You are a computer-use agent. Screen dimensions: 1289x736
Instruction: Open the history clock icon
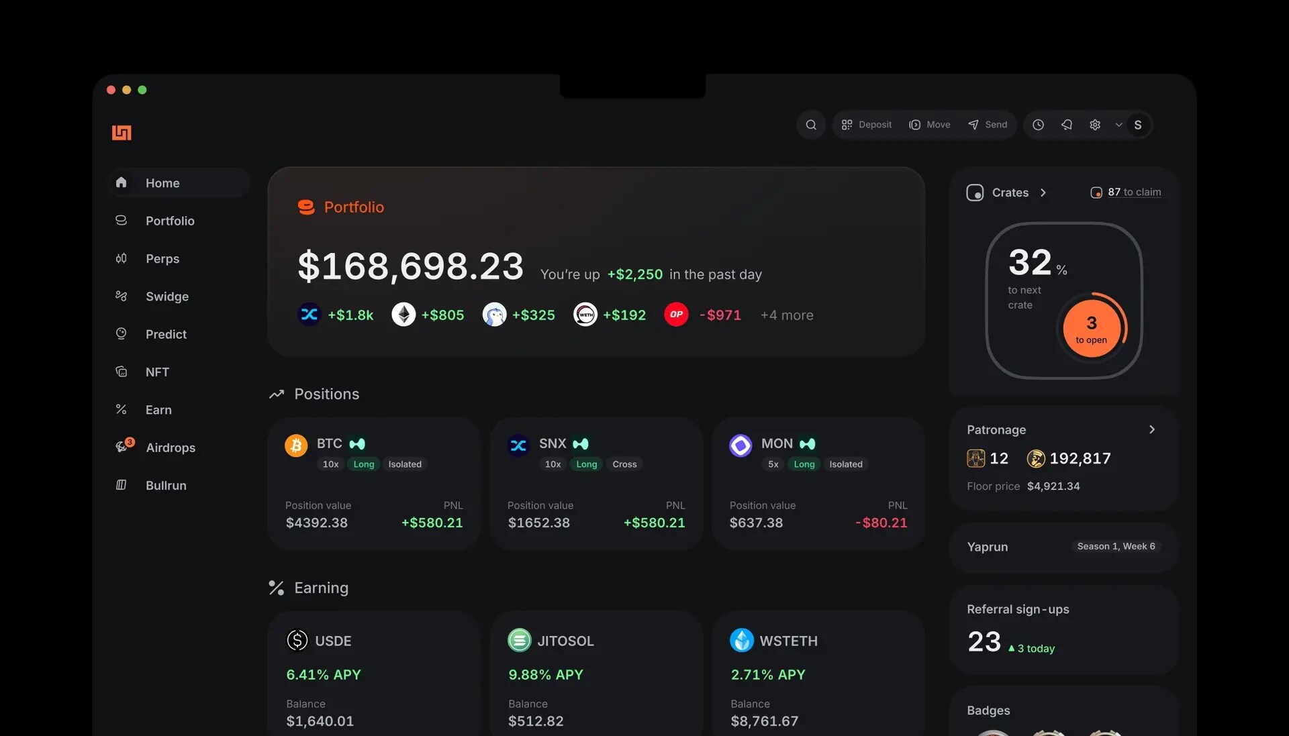tap(1038, 125)
